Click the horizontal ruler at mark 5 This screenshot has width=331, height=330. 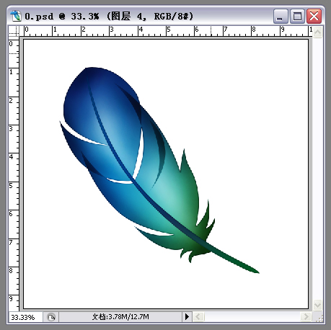[x=168, y=31]
